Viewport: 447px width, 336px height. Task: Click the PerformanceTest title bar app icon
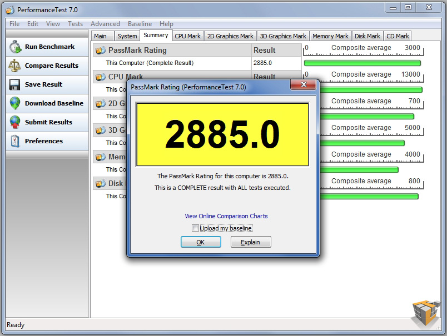tap(10, 10)
